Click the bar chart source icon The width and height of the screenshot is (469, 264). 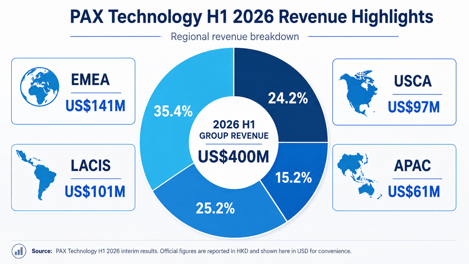click(18, 251)
